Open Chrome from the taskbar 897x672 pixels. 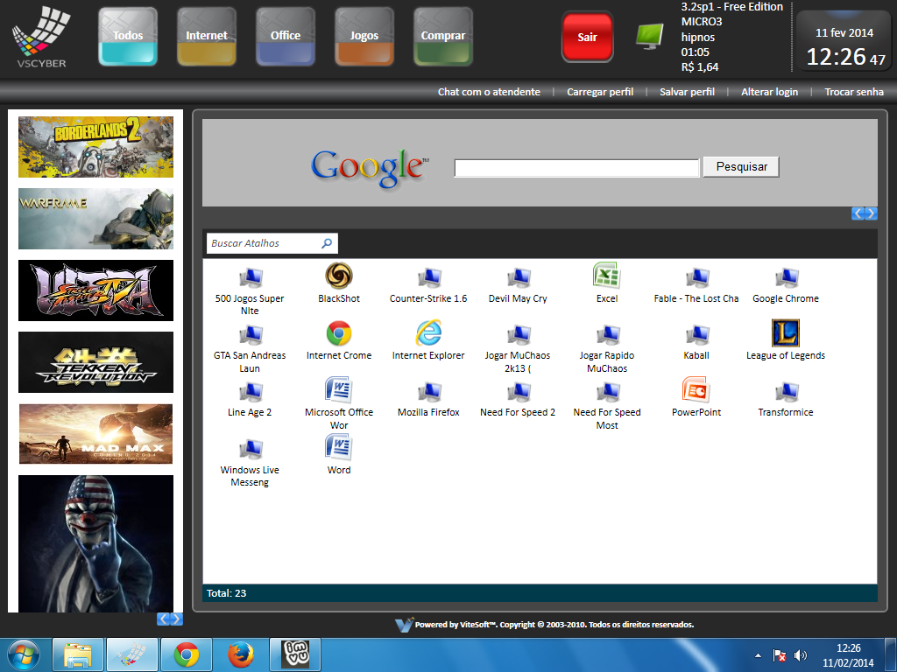187,654
